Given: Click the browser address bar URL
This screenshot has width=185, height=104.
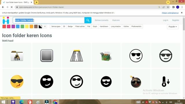Looking at the screenshot, I should [x=41, y=7].
